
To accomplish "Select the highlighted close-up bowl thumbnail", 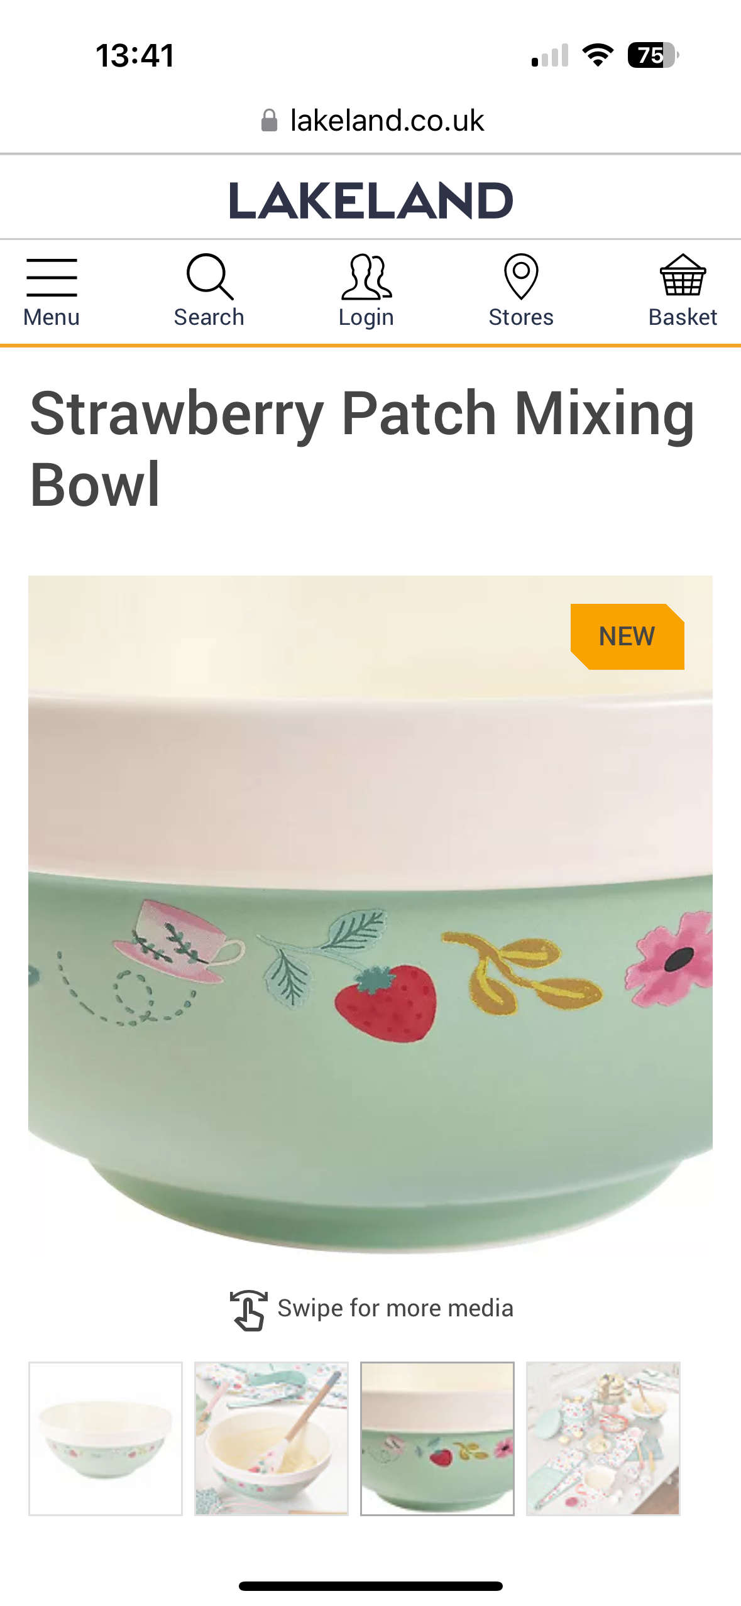I will point(437,1439).
